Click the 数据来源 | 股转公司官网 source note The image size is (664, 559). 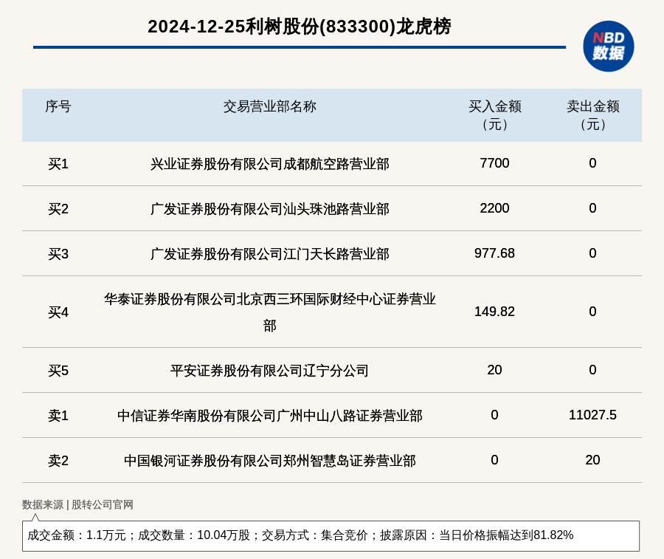77,504
